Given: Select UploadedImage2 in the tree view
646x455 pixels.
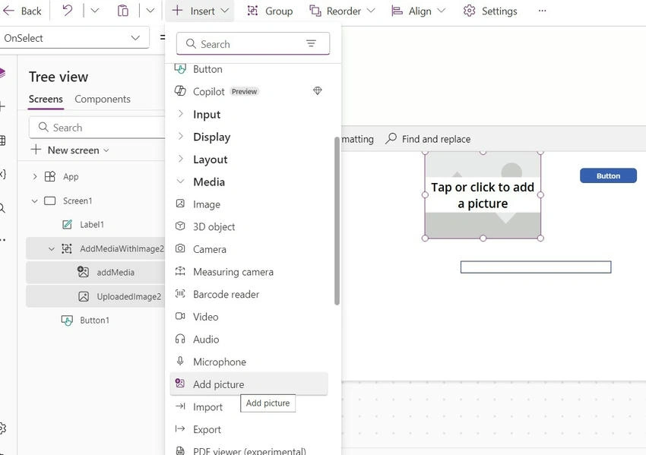Looking at the screenshot, I should (x=128, y=296).
